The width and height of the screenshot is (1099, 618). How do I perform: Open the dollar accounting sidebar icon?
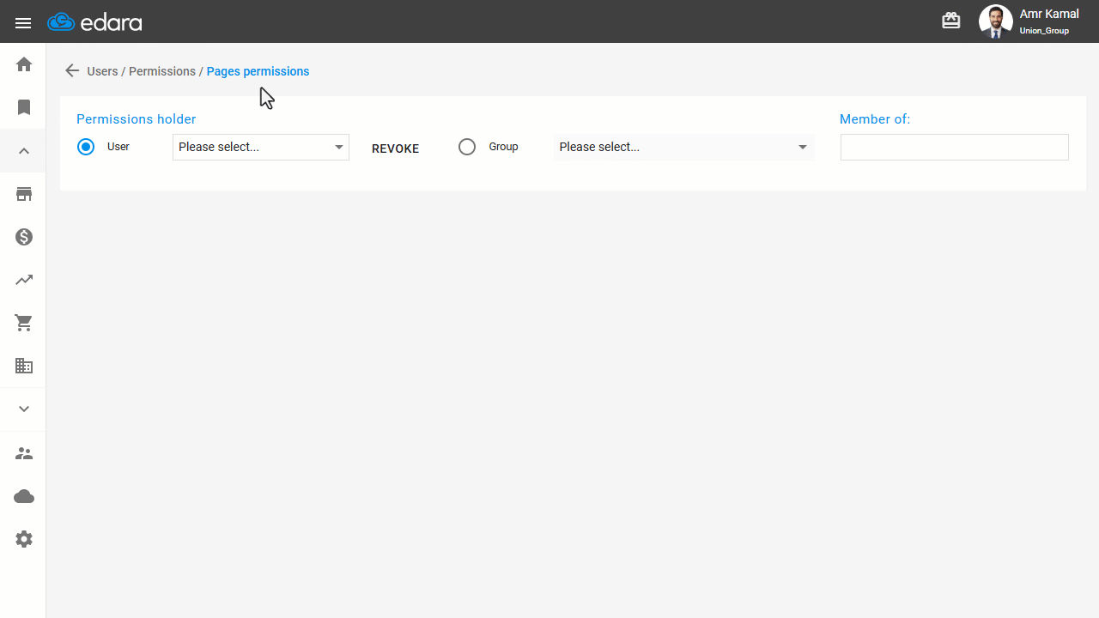tap(24, 237)
